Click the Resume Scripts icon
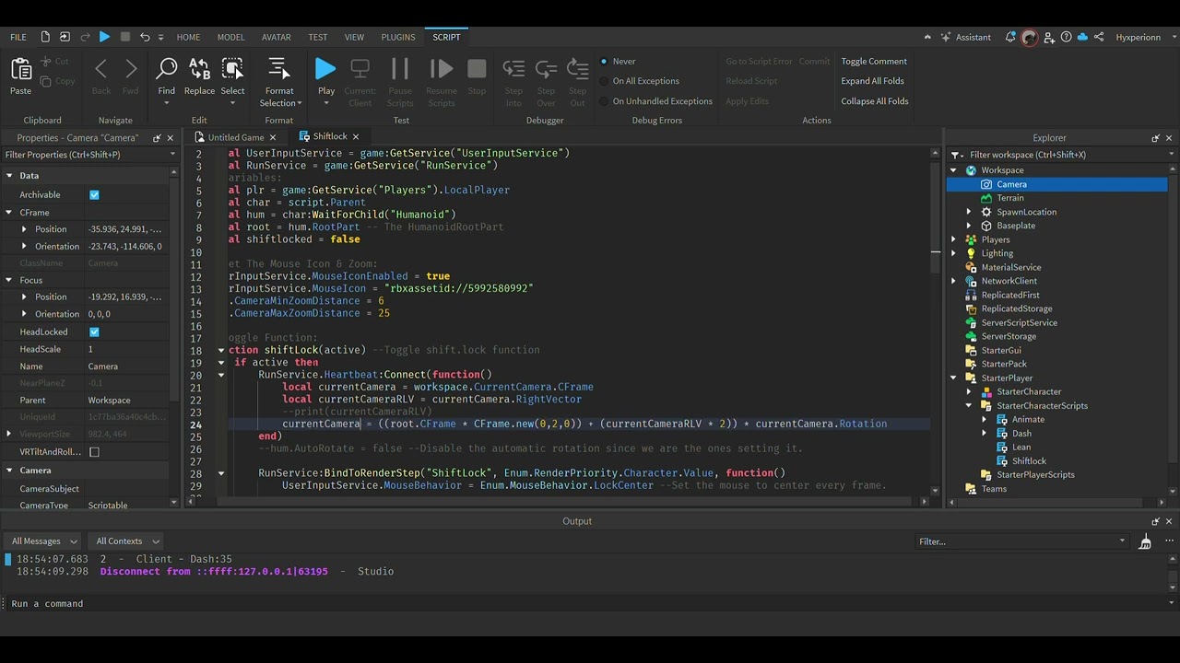1180x663 pixels. point(442,69)
